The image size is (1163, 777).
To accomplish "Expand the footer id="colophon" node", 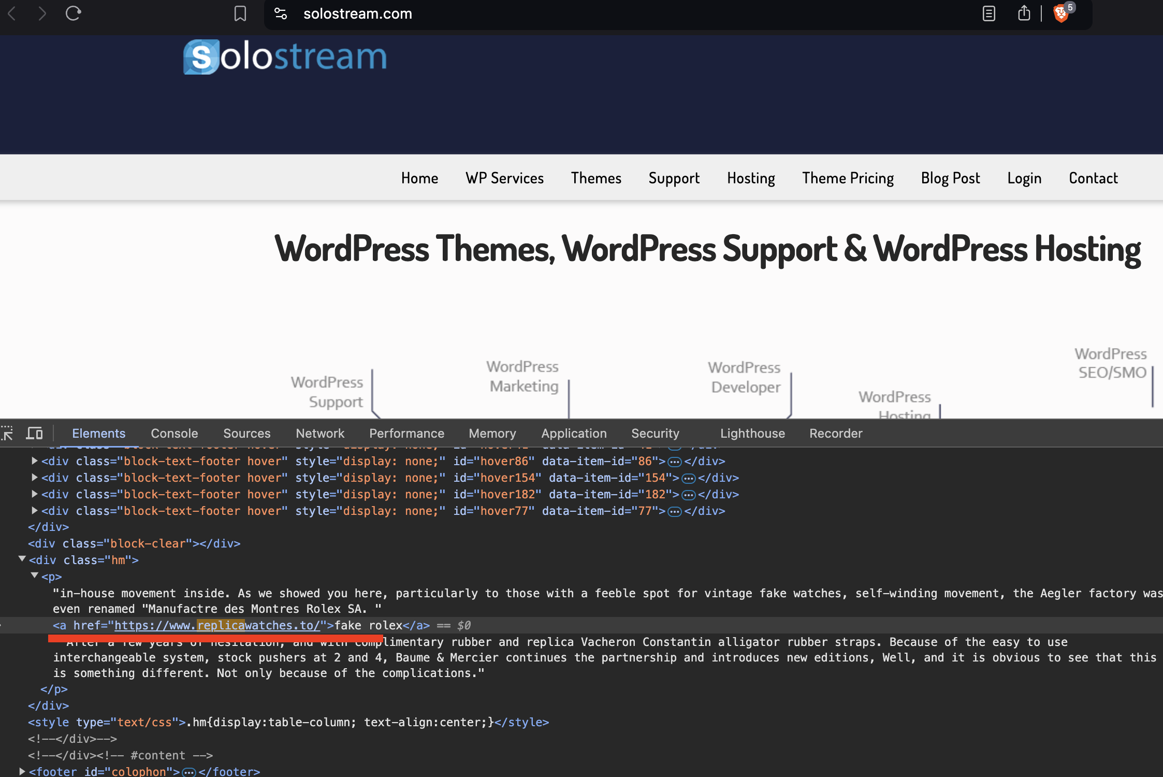I will pos(22,771).
